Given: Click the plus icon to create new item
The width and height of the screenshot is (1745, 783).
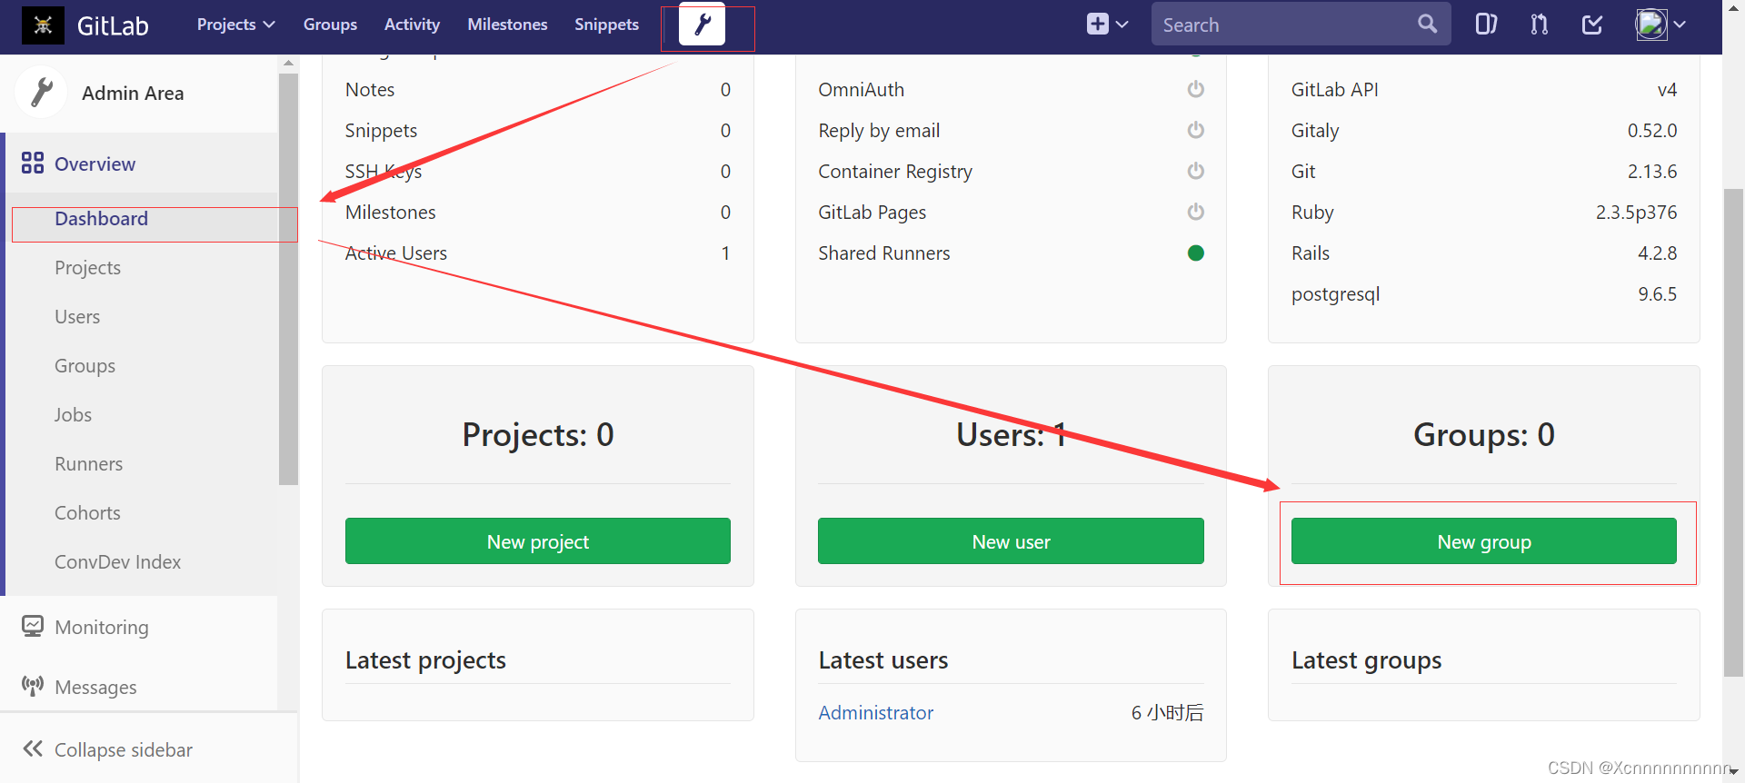Looking at the screenshot, I should [1098, 25].
